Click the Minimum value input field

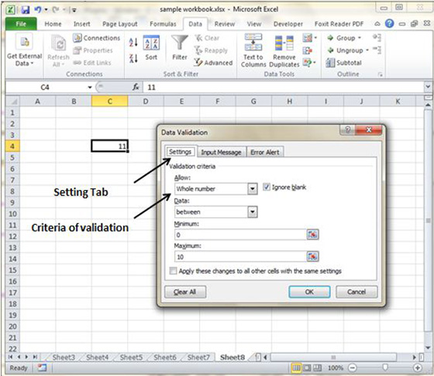pos(240,235)
